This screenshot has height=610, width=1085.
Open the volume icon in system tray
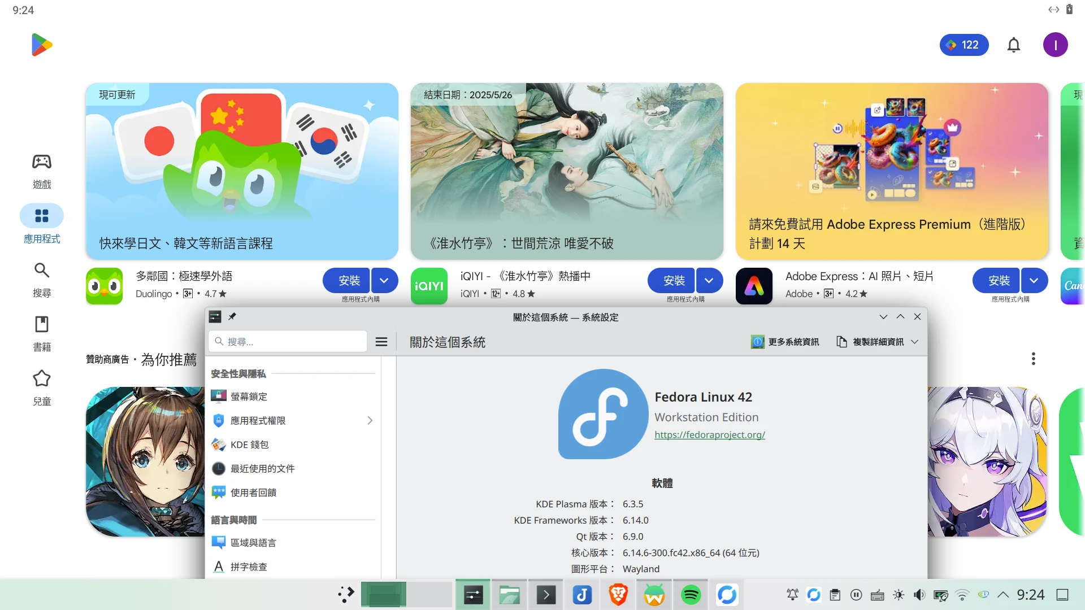pos(919,595)
